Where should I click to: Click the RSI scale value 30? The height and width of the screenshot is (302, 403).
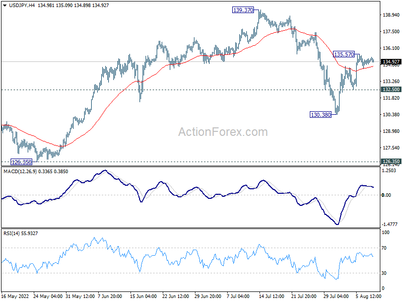pyautogui.click(x=384, y=273)
